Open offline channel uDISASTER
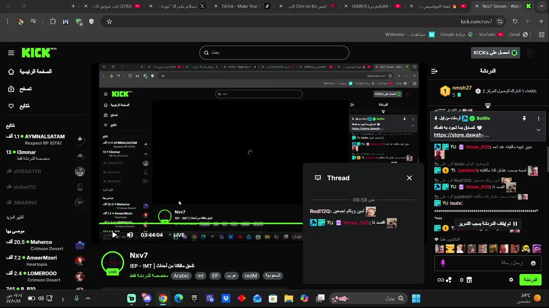Image resolution: width=549 pixels, height=308 pixels. (x=45, y=171)
